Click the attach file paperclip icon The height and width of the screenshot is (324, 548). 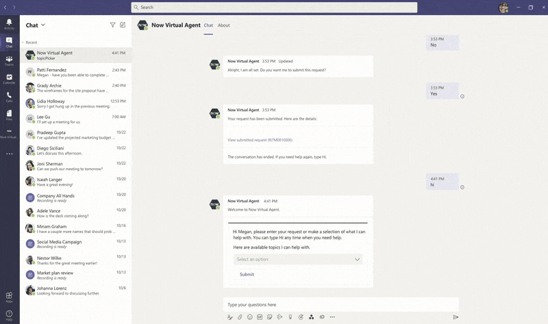(240, 317)
